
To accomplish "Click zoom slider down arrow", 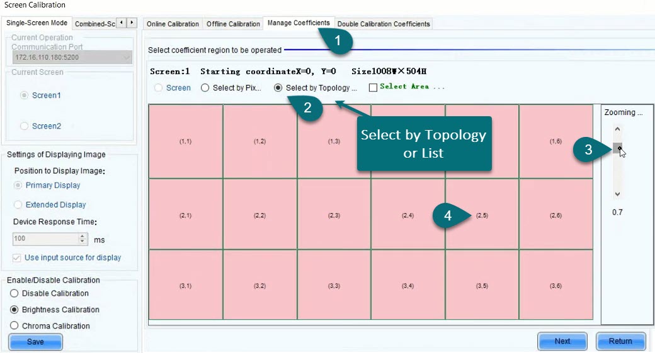I will [x=617, y=195].
